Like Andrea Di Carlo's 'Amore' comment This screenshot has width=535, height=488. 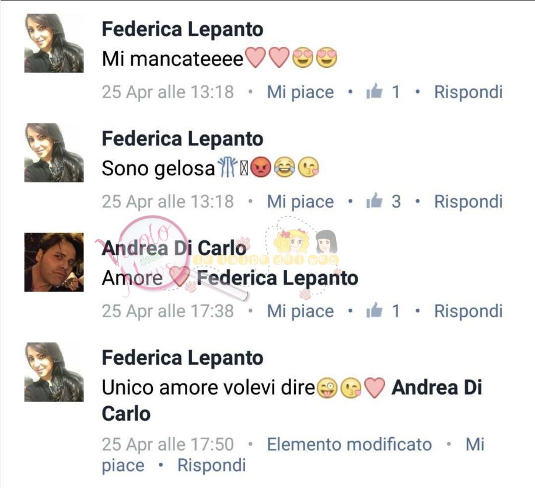(300, 312)
